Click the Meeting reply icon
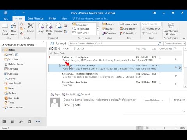The width and height of the screenshot is (187, 140). point(65,26)
